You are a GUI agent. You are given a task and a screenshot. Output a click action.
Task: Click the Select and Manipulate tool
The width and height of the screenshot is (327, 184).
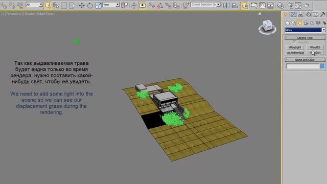[134, 6]
